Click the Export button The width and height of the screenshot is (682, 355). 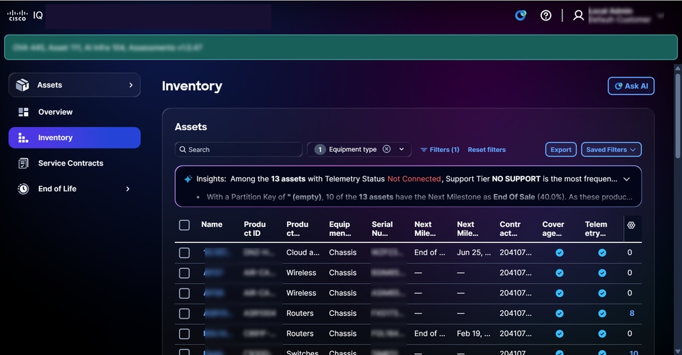560,149
